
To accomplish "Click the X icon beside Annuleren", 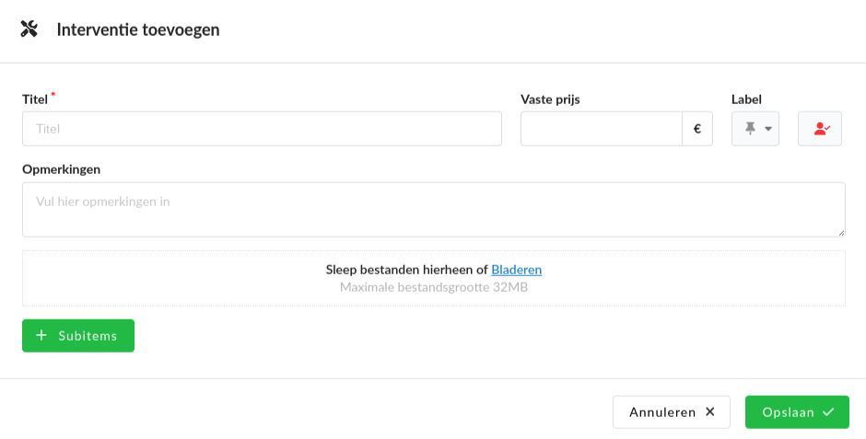I will click(x=710, y=411).
